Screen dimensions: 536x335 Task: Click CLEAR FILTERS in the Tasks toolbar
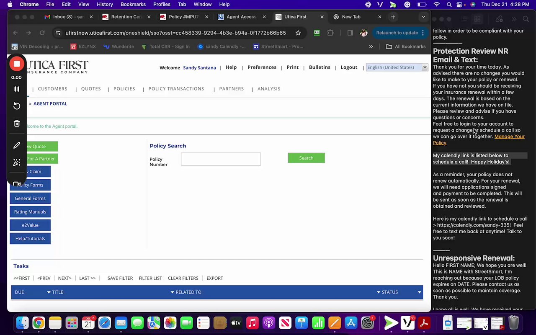(183, 278)
